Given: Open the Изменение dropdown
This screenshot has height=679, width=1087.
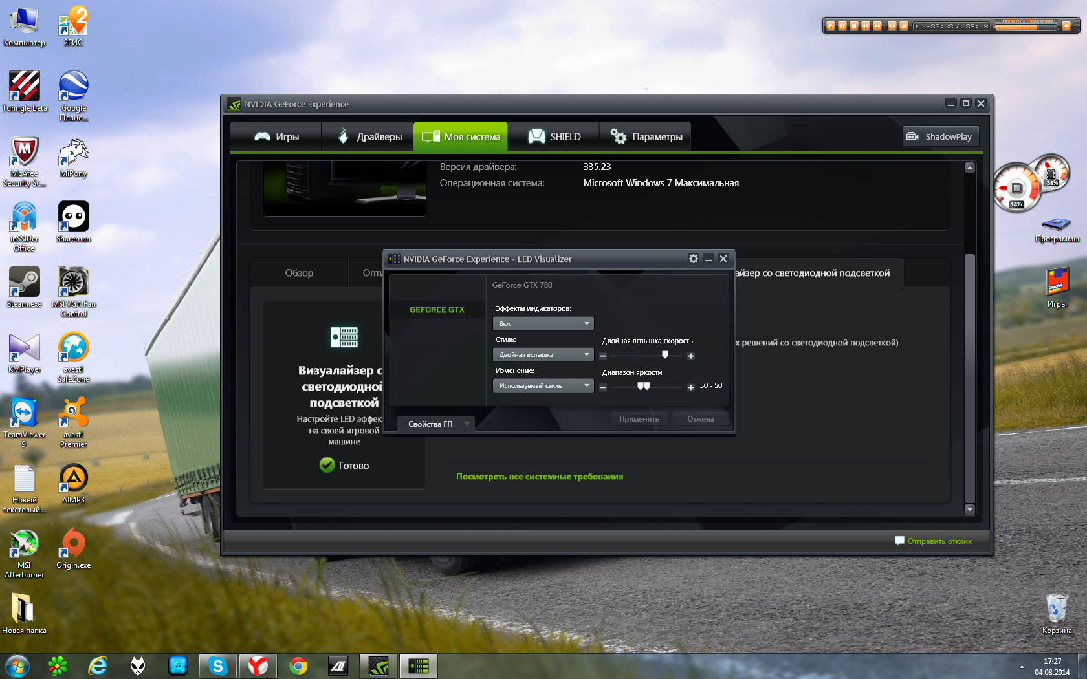Looking at the screenshot, I should [543, 385].
